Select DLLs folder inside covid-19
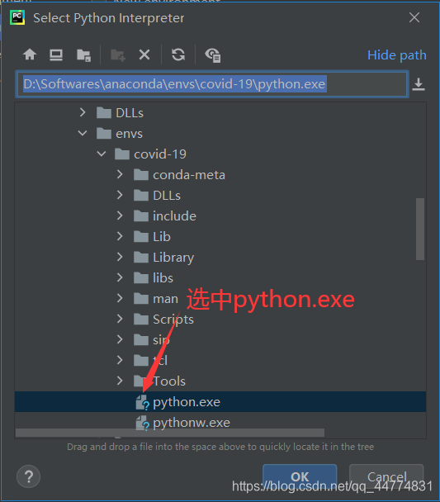440x502 pixels. (x=167, y=196)
